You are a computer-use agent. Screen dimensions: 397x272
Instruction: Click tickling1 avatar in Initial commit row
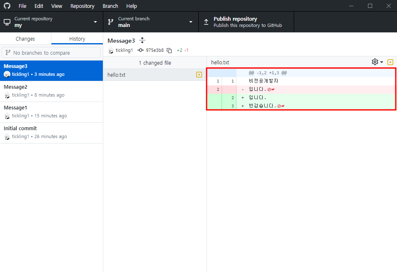coord(7,137)
